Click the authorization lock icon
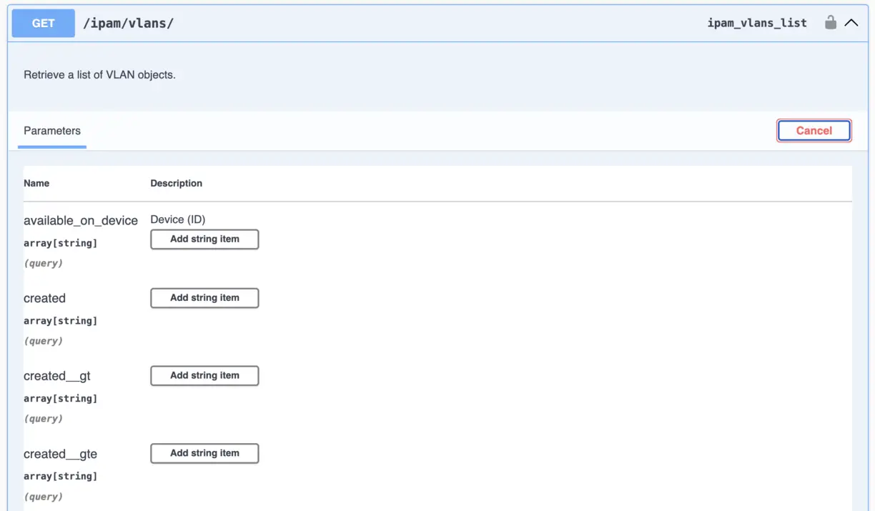The width and height of the screenshot is (875, 511). click(x=830, y=23)
